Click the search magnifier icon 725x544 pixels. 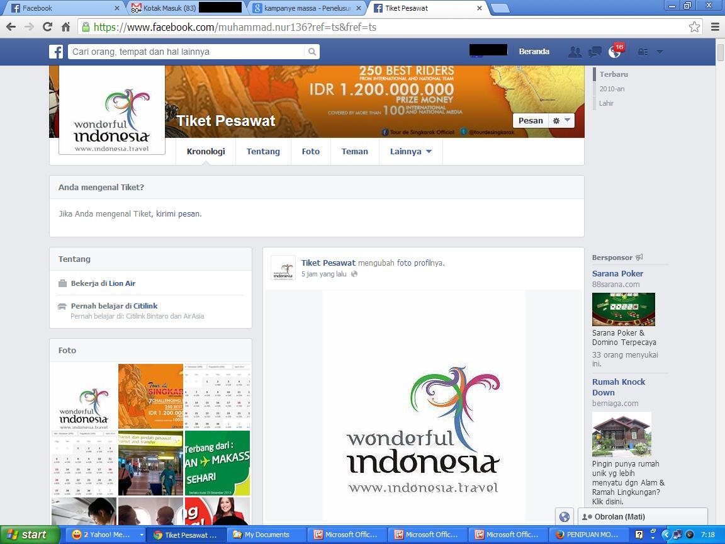[312, 52]
